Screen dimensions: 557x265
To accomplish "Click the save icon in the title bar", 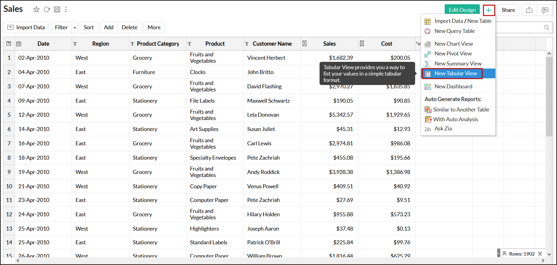I will pos(57,9).
